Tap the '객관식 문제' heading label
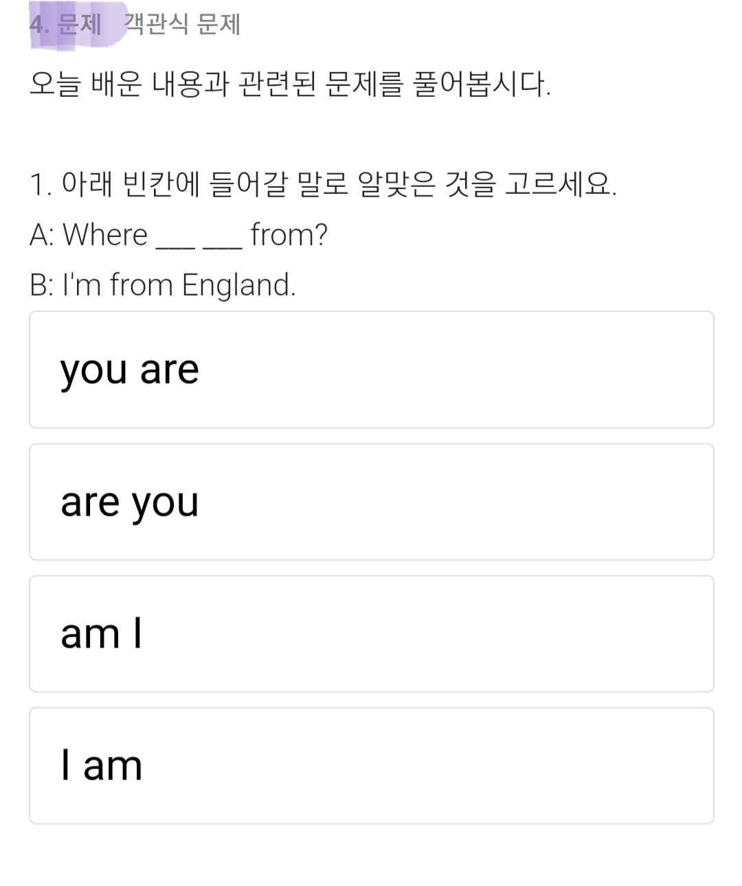The height and width of the screenshot is (886, 742). point(182,25)
